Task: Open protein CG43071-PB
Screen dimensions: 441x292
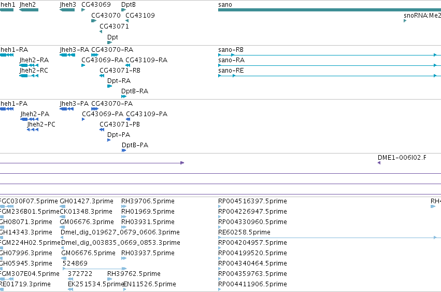Action: click(x=120, y=124)
